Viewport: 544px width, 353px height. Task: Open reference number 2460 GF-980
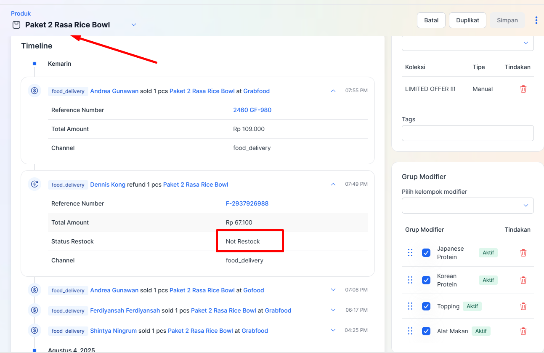coord(252,110)
